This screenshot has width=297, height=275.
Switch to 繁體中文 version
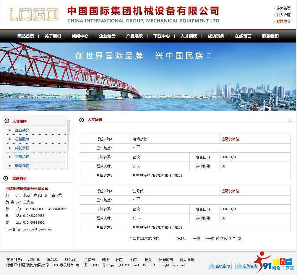tap(283, 21)
